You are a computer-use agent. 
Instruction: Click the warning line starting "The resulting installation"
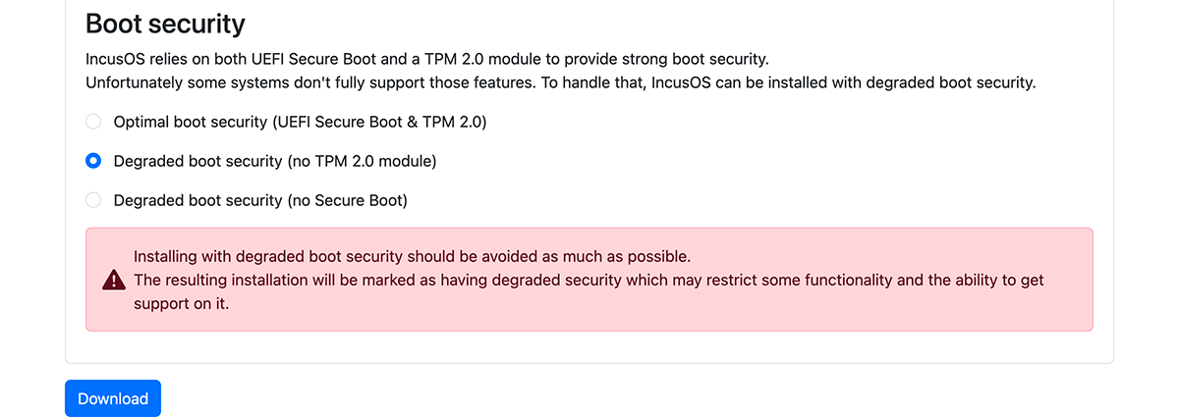(588, 280)
